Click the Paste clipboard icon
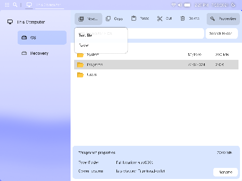 coord(134,18)
